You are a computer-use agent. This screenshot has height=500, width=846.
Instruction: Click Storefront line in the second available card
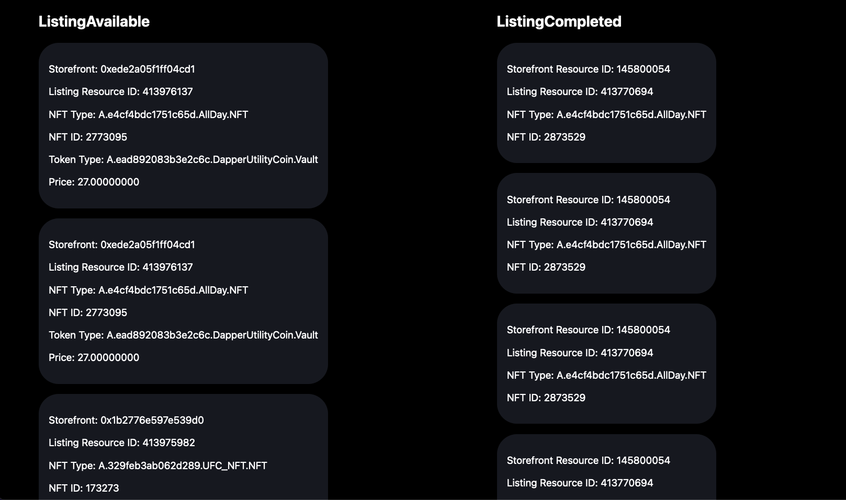[122, 245]
